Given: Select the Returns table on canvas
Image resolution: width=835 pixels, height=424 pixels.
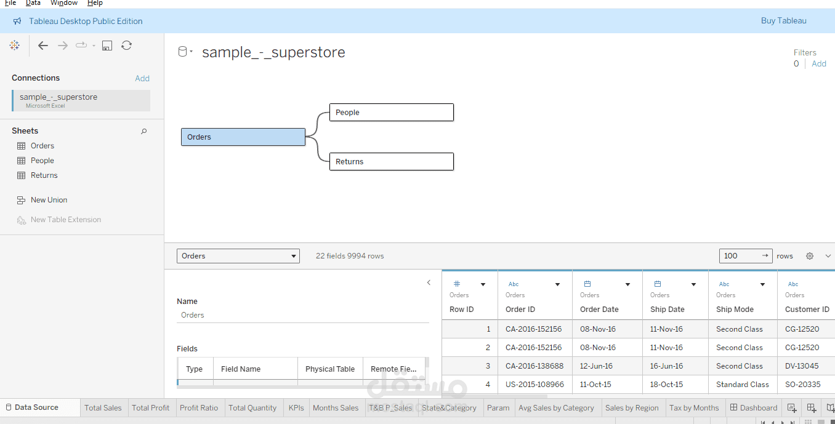Looking at the screenshot, I should [392, 162].
